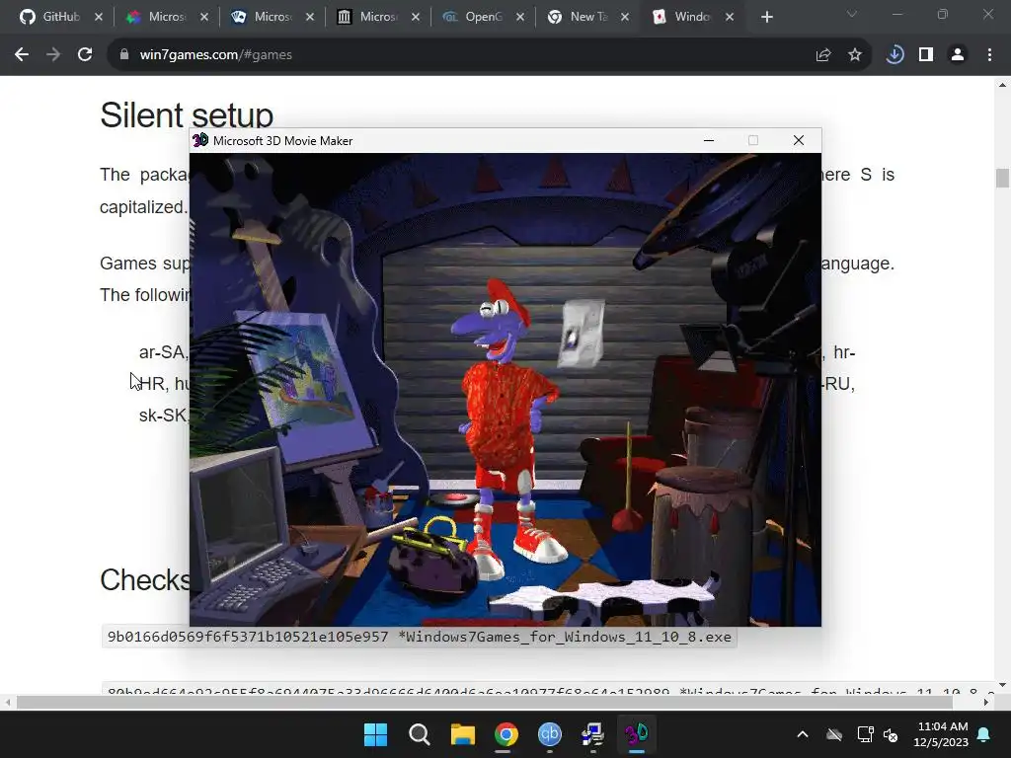1011x758 pixels.
Task: Click the 3D Movie Maker title bar icon
Action: [200, 140]
